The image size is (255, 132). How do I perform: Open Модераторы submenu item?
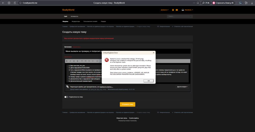[76, 21]
